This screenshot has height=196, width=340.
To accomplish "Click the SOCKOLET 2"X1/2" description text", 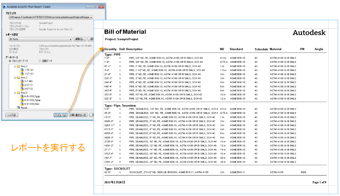I will 169,172.
